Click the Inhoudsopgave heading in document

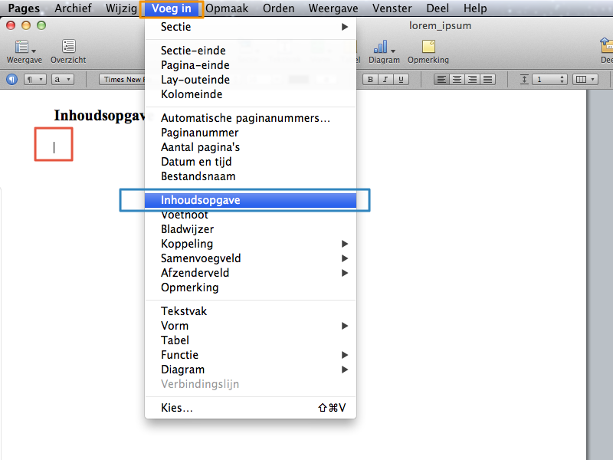tap(100, 116)
